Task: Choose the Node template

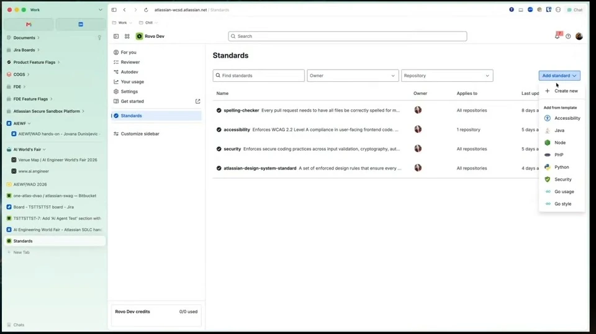Action: pyautogui.click(x=562, y=143)
